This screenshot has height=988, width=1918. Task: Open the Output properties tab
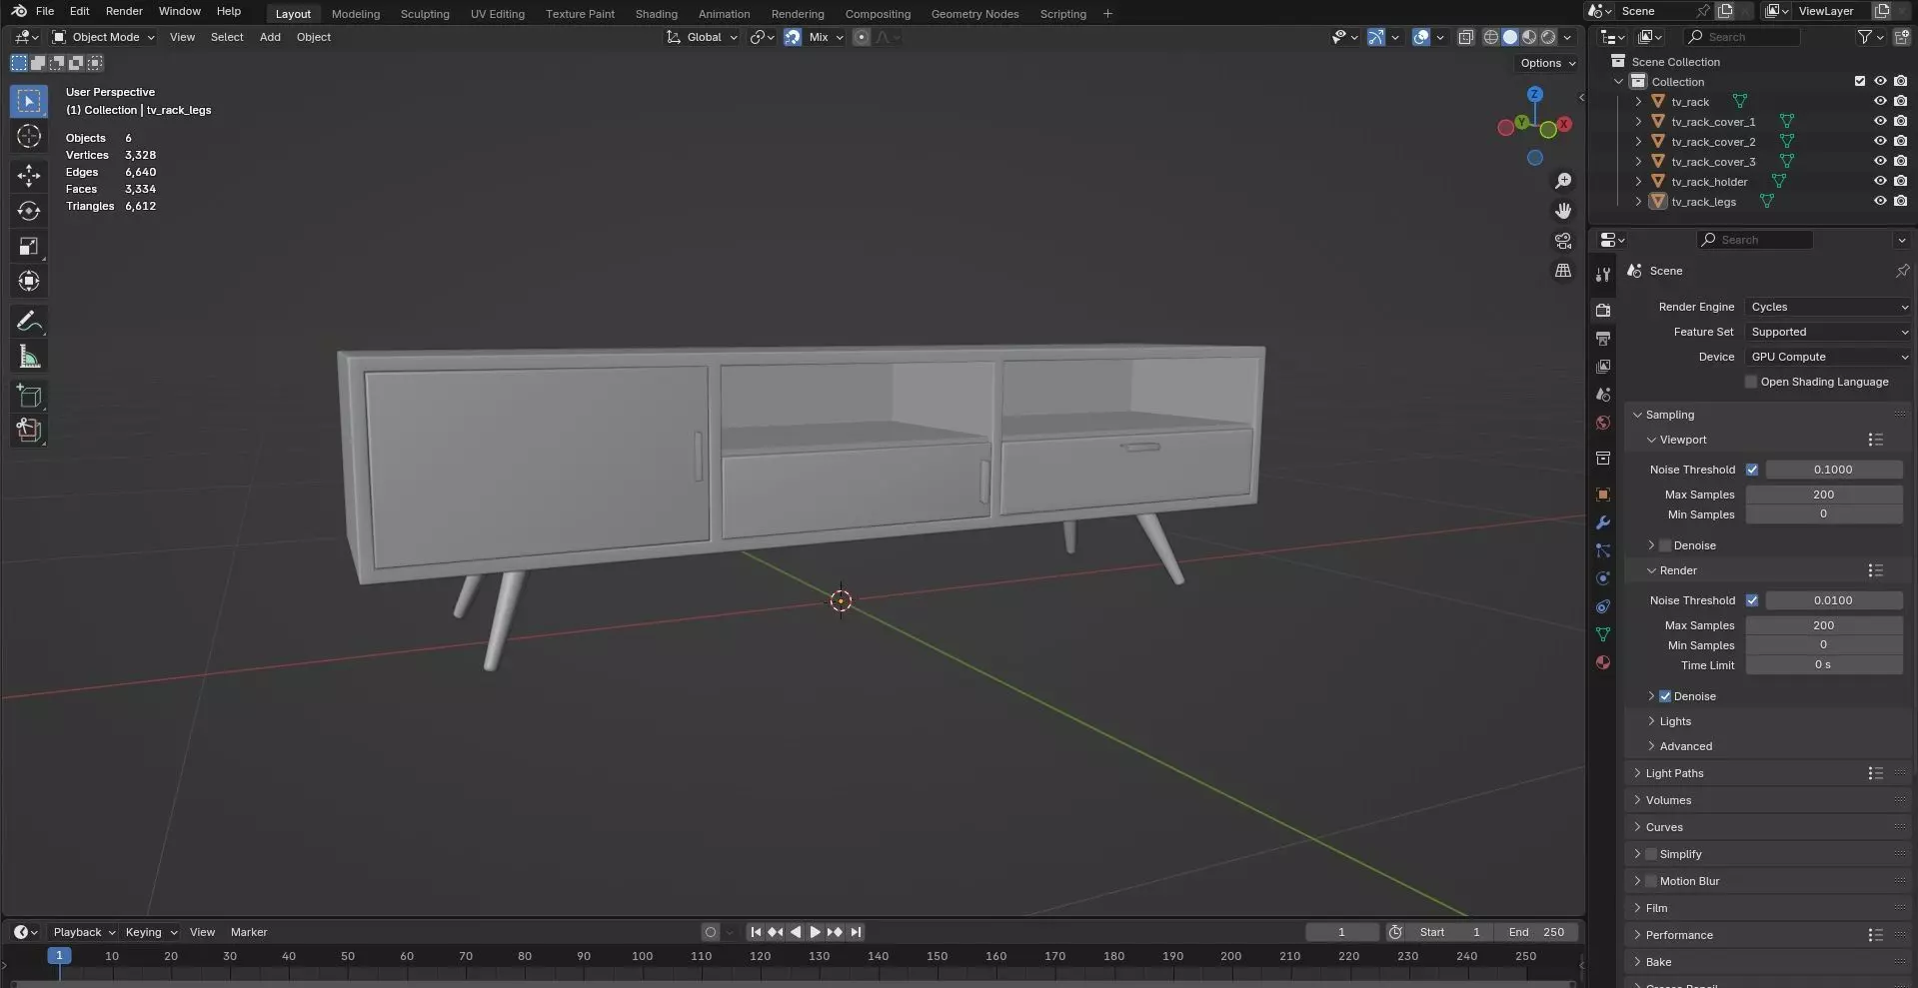[1603, 339]
